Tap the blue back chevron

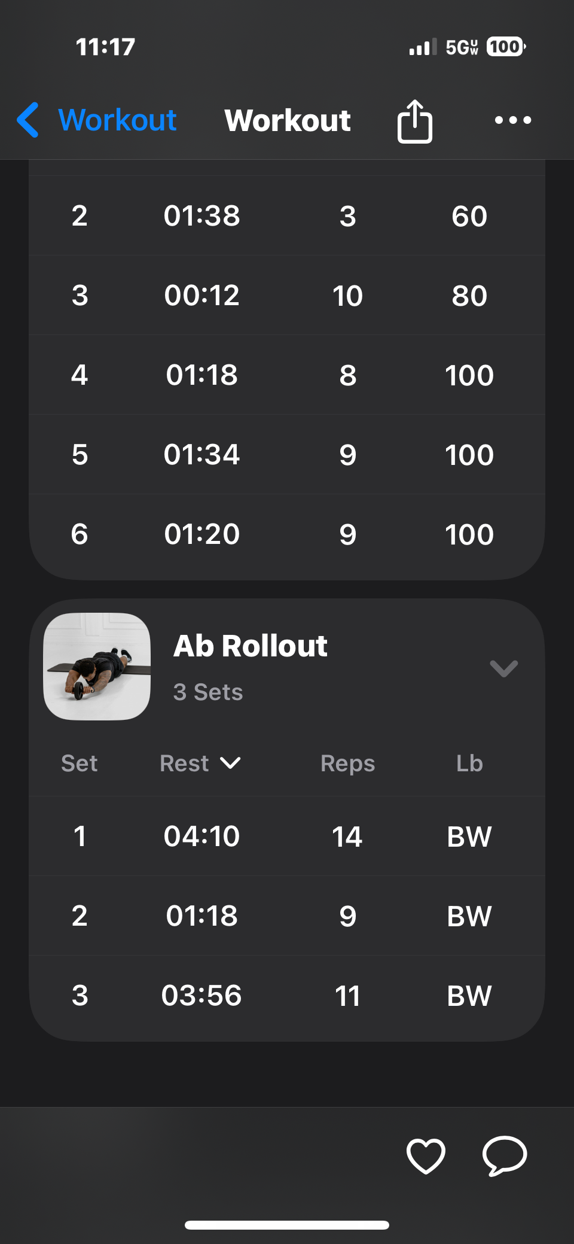(x=28, y=120)
